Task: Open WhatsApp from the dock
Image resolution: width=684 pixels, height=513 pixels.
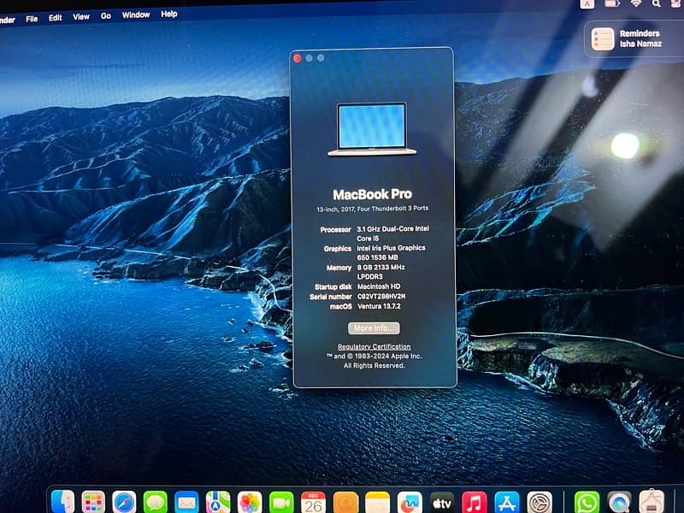Action: click(587, 502)
